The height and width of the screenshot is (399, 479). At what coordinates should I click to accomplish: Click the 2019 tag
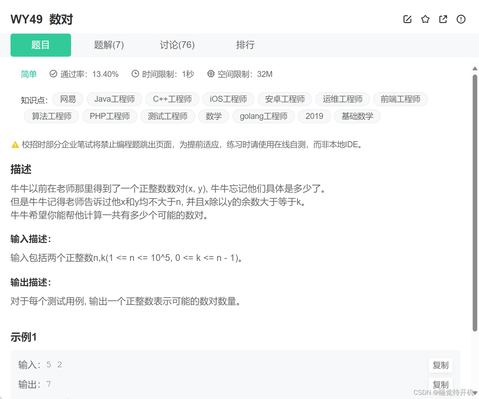(314, 116)
